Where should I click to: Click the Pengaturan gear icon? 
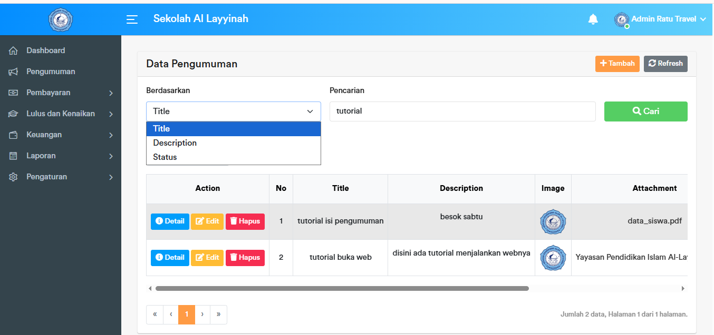click(x=14, y=177)
